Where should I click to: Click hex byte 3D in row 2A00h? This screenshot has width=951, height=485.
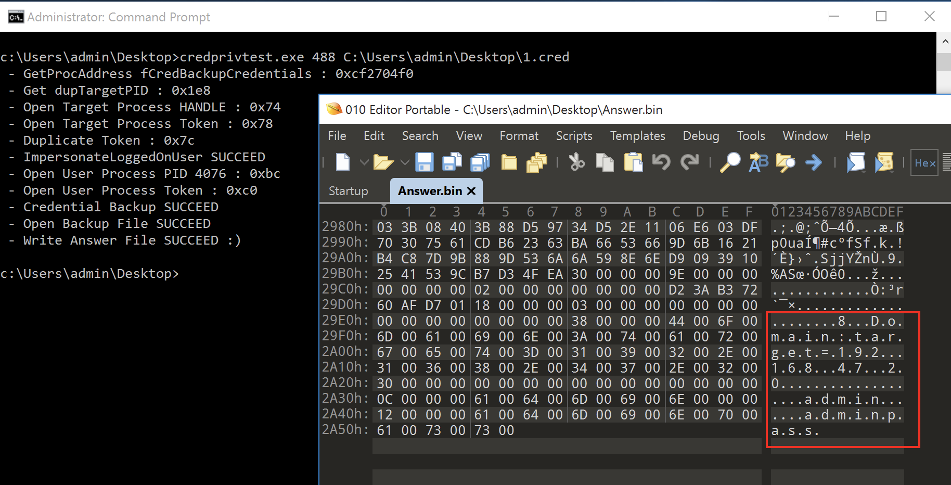coord(531,352)
